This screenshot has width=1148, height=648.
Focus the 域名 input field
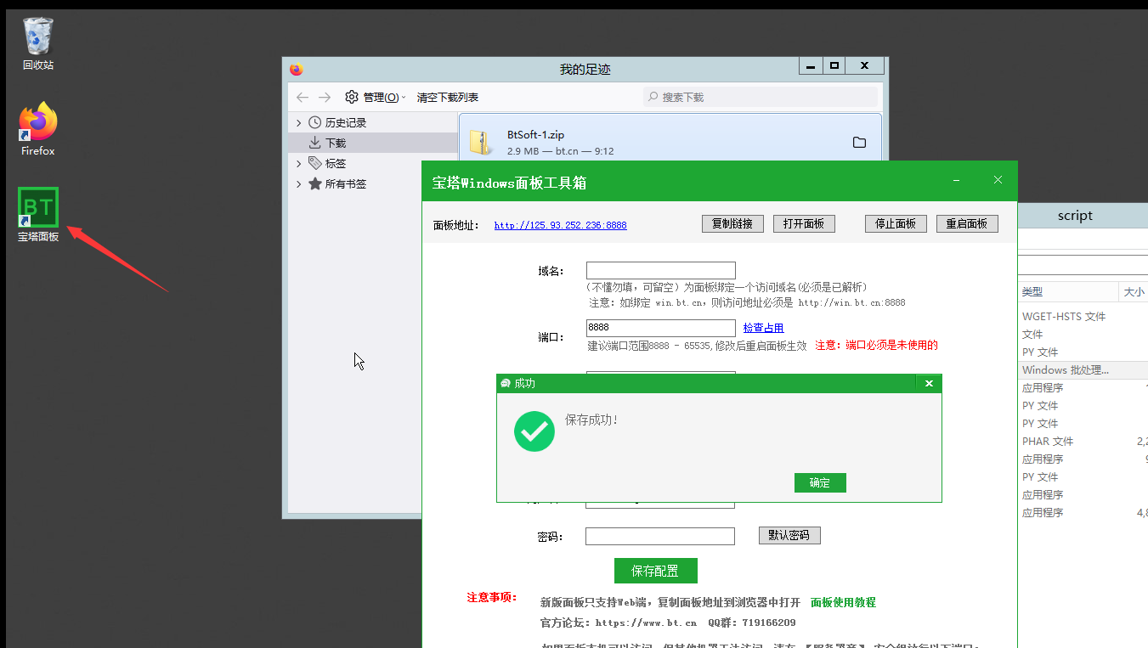click(660, 270)
